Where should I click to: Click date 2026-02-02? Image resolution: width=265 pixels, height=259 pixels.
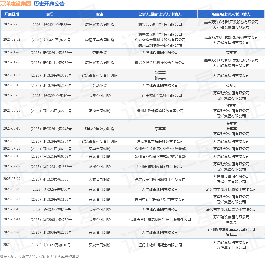tap(12, 40)
